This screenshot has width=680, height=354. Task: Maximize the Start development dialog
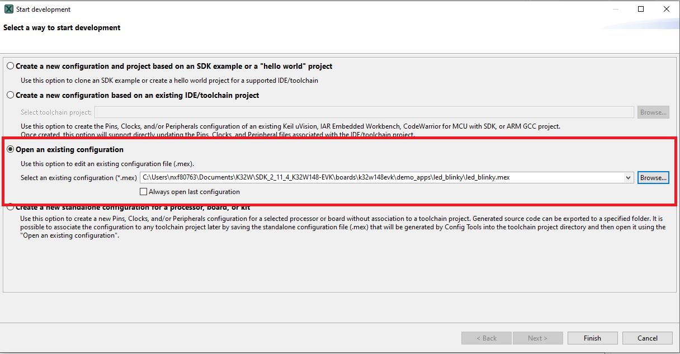(641, 10)
